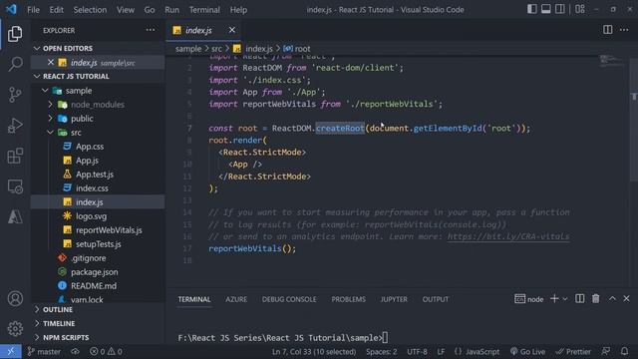
Task: Expand NPM Scripts section
Action: tap(98, 337)
